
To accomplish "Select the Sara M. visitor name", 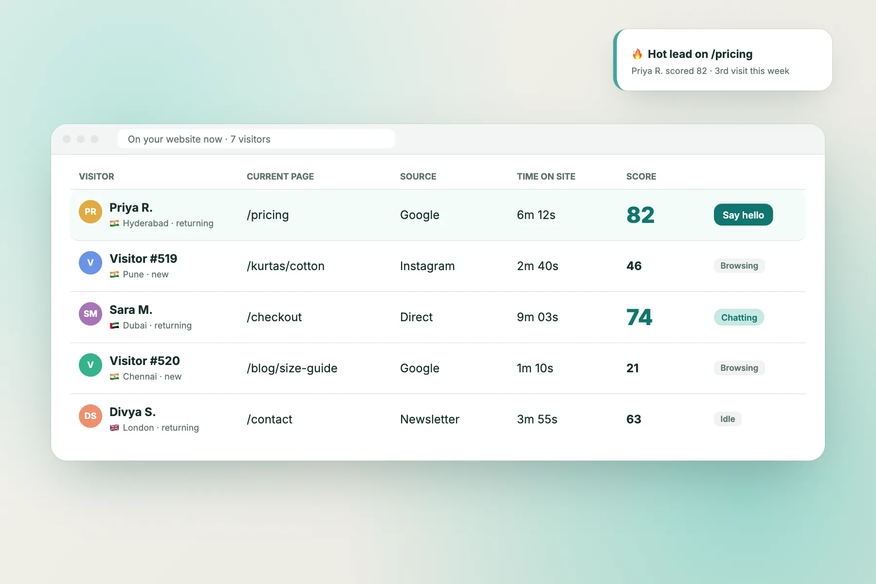I will [x=131, y=310].
